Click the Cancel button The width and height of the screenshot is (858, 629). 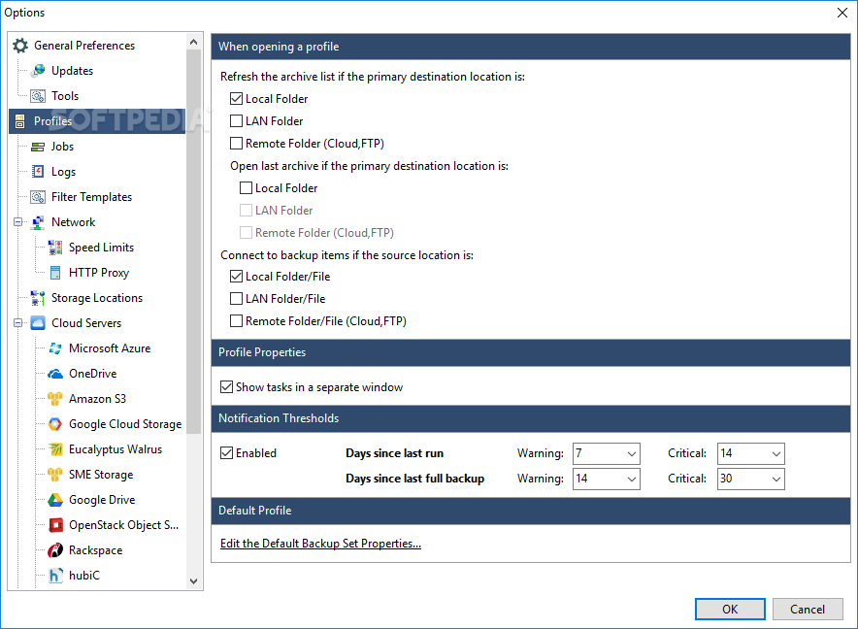[808, 610]
